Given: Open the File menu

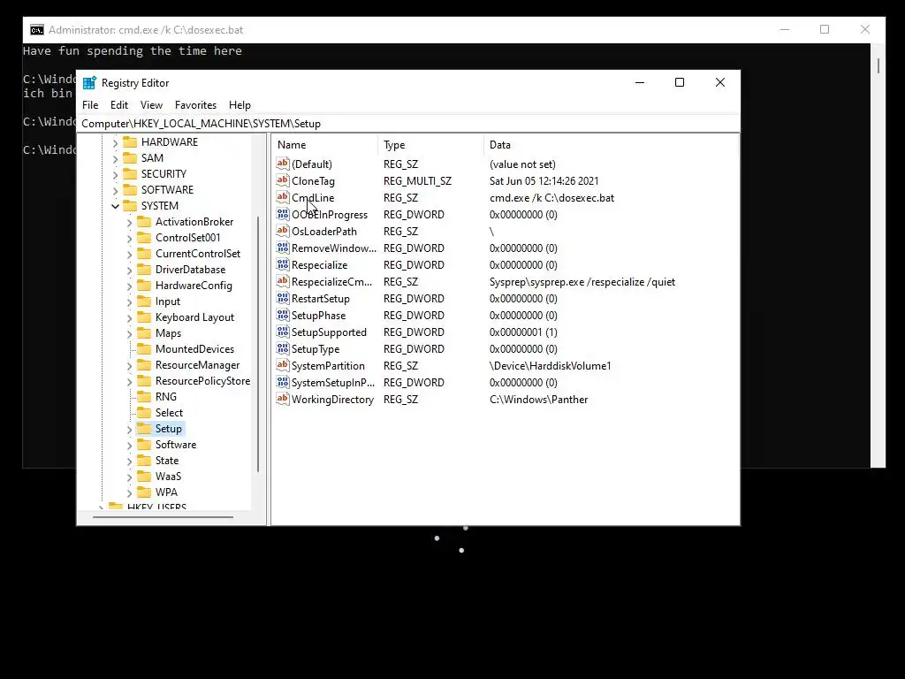Looking at the screenshot, I should pos(90,105).
